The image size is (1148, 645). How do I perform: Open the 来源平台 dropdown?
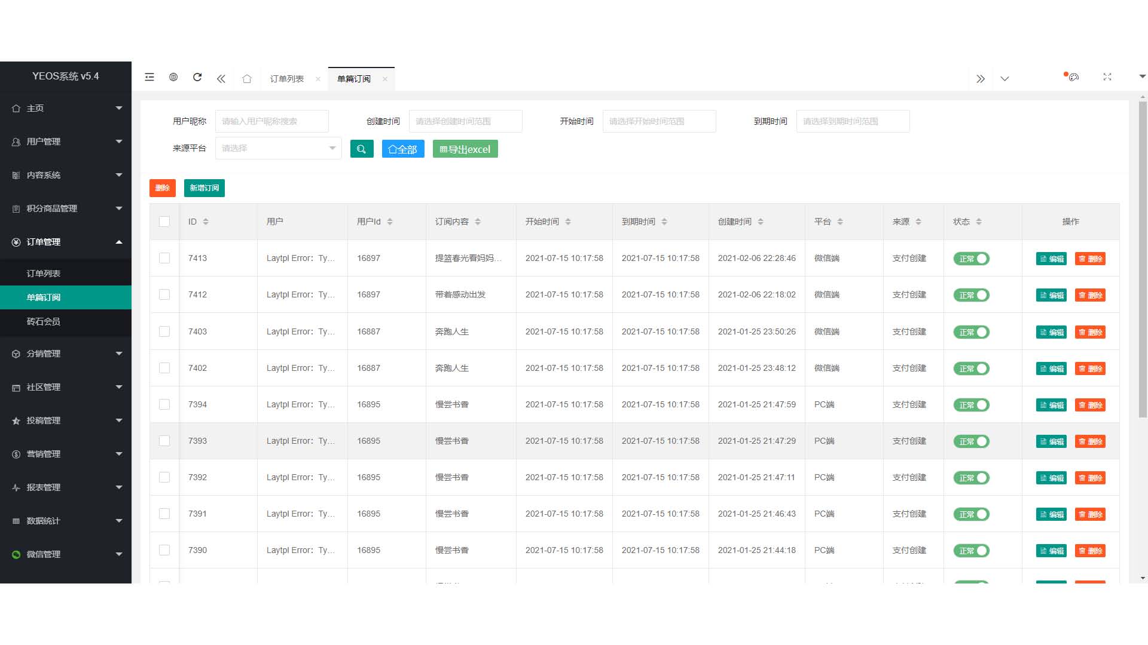(278, 148)
